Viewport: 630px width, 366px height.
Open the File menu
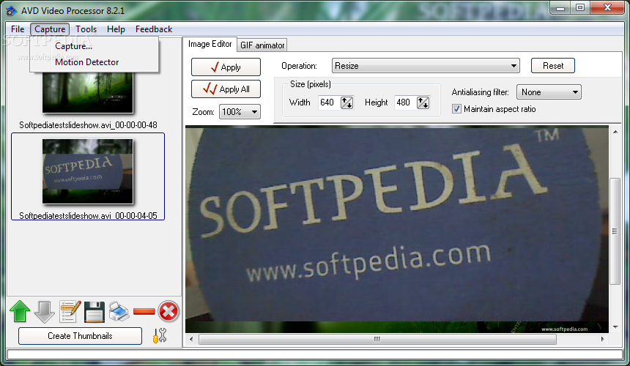pyautogui.click(x=18, y=29)
